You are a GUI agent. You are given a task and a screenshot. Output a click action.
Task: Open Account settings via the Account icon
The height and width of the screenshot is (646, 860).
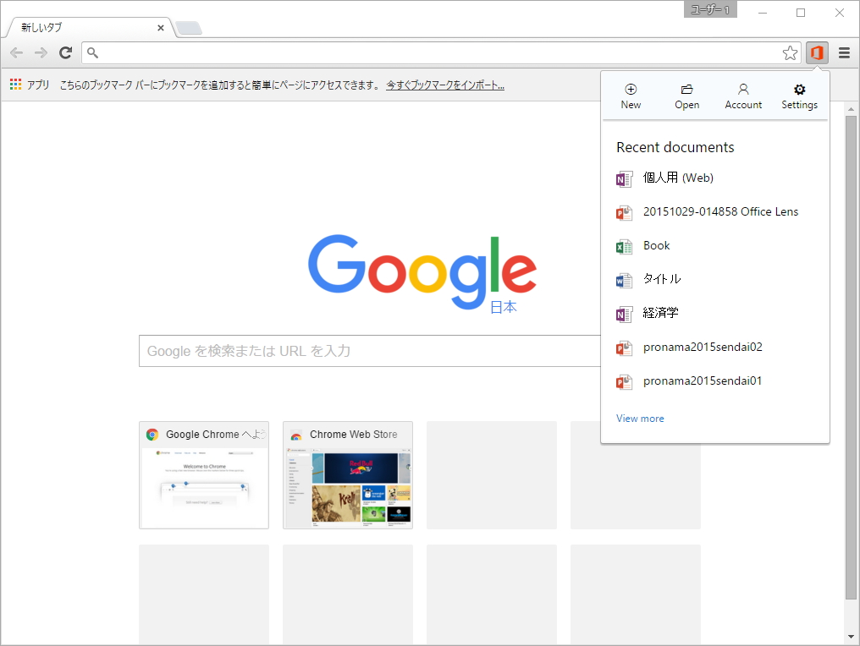[x=742, y=93]
